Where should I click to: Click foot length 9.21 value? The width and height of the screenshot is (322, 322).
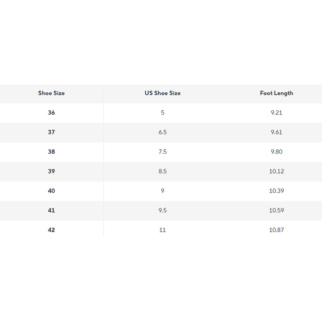pos(277,113)
